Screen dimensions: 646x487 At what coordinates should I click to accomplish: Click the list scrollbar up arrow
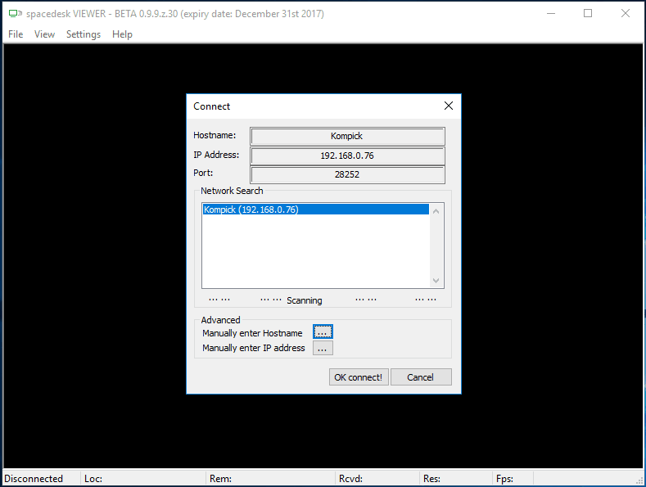pyautogui.click(x=436, y=211)
